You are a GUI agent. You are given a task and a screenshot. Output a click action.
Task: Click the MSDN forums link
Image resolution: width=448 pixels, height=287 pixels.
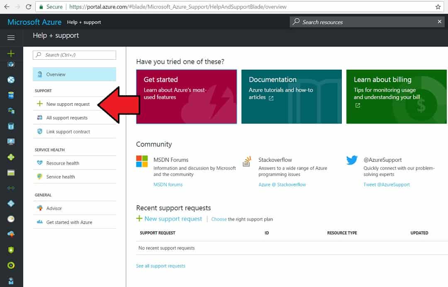click(168, 185)
